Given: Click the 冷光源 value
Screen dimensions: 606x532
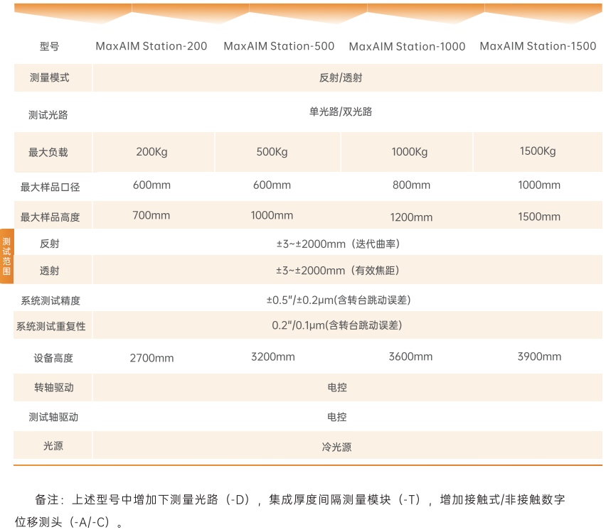Looking at the screenshot, I should (337, 447).
